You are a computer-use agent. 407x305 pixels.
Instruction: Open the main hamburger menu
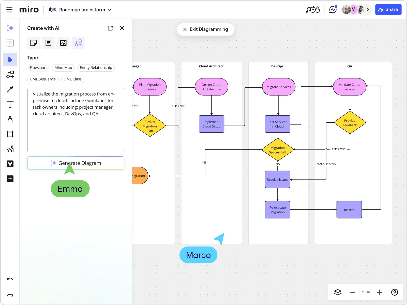[x=9, y=9]
